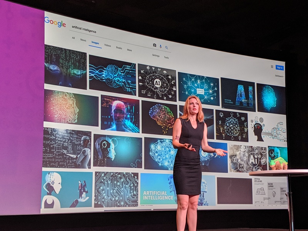Switch to the Books tab

(119, 48)
